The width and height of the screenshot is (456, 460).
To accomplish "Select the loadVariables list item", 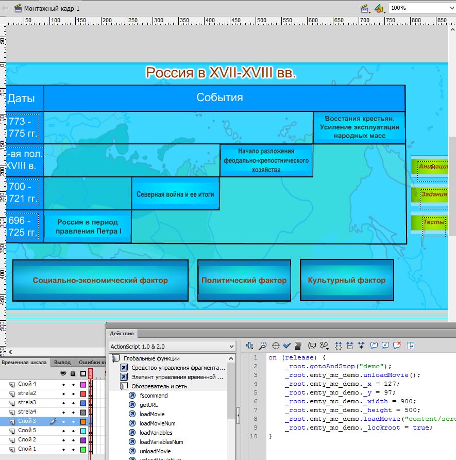I will pyautogui.click(x=156, y=433).
